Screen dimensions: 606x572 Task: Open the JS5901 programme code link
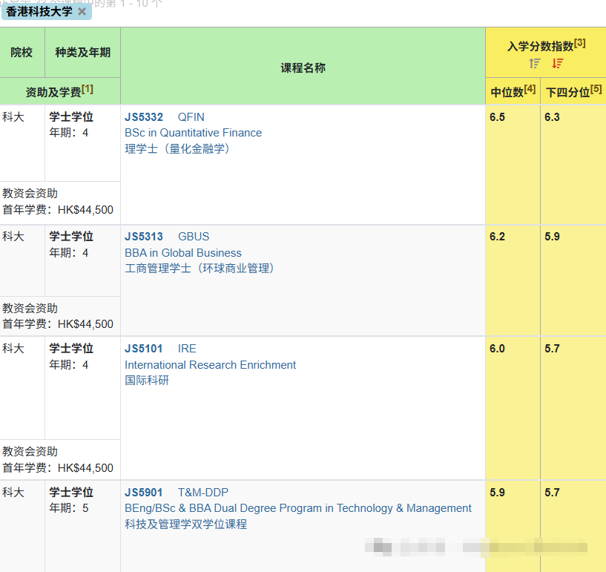pos(143,493)
